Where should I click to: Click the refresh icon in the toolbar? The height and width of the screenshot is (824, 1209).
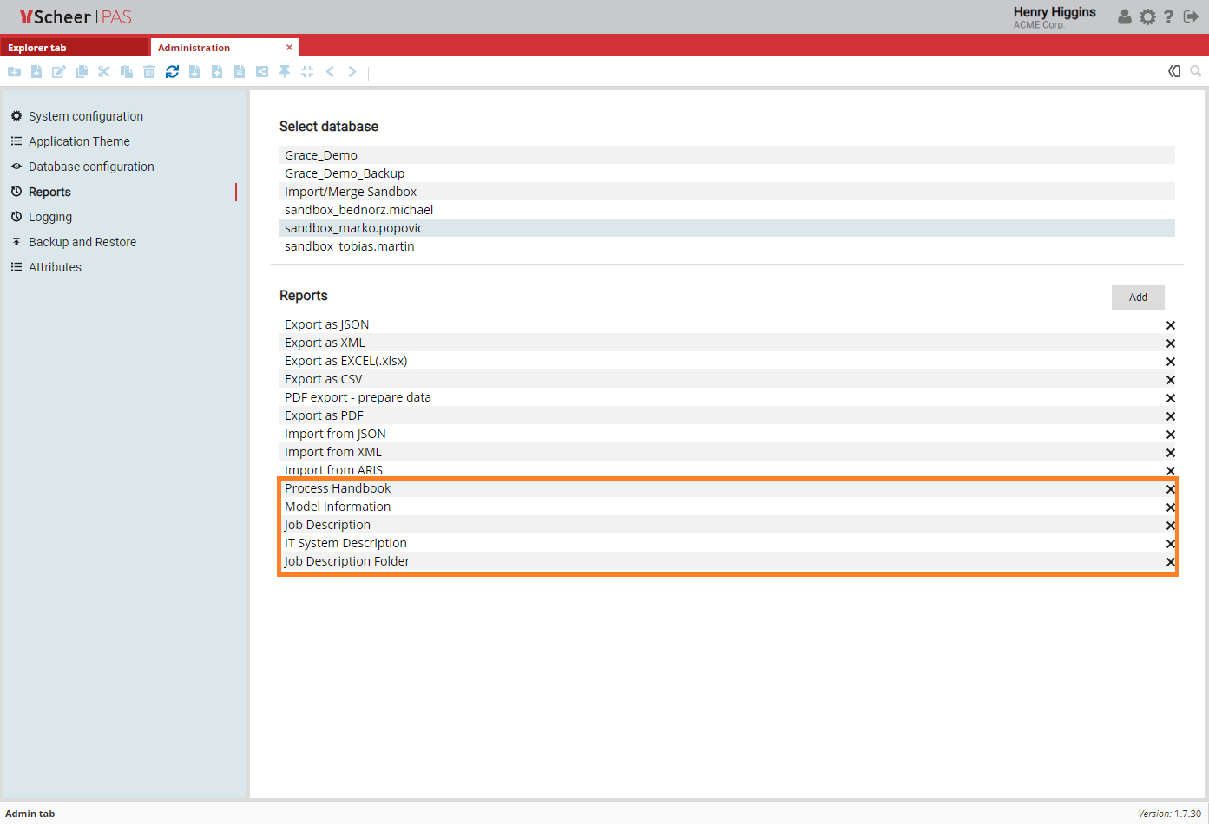tap(172, 72)
